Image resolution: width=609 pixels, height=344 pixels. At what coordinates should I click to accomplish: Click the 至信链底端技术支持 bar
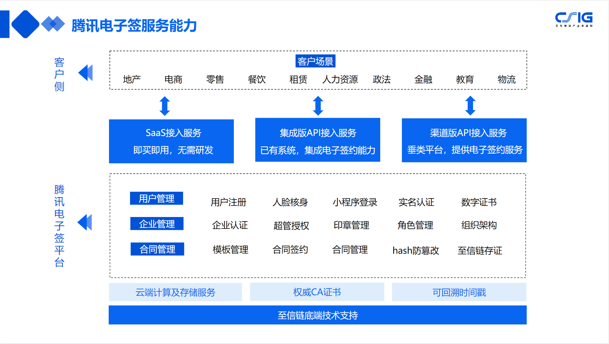click(x=317, y=315)
